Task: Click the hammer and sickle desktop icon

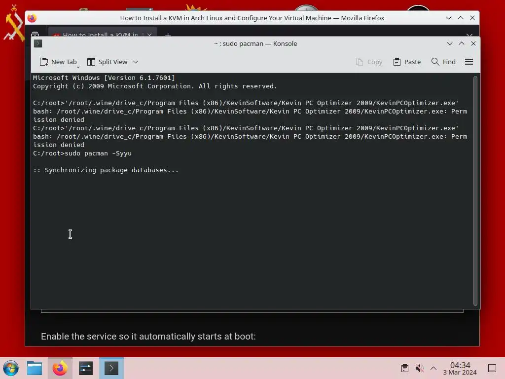Action: 13,23
